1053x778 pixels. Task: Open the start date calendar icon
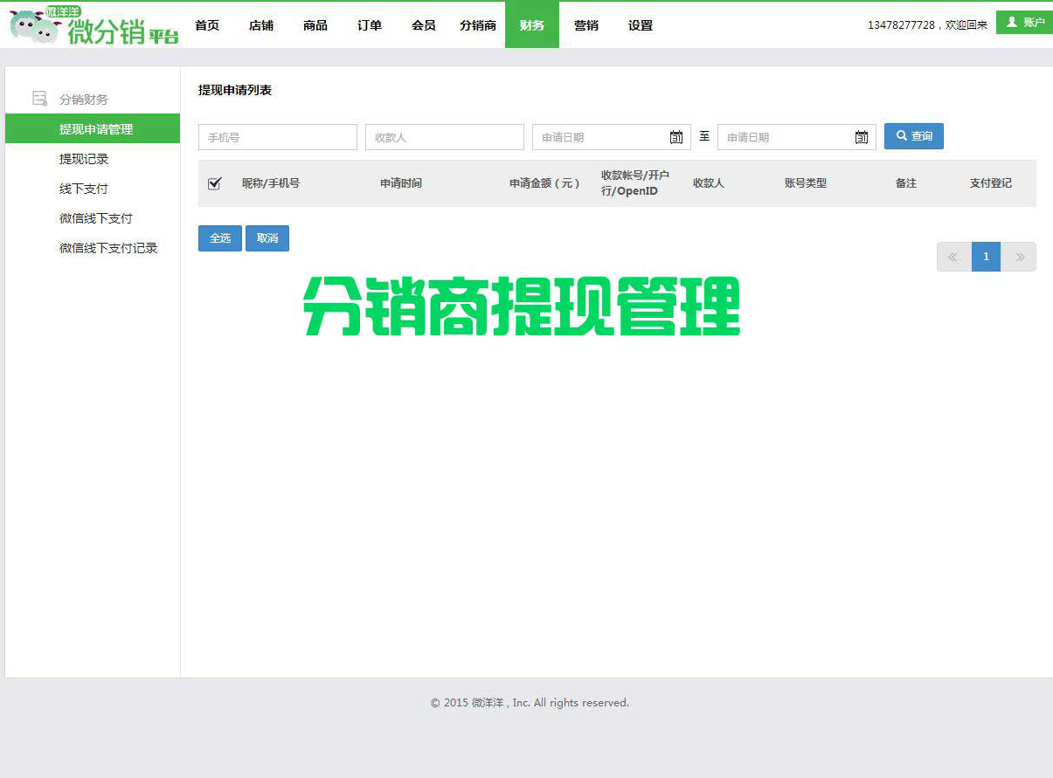676,137
